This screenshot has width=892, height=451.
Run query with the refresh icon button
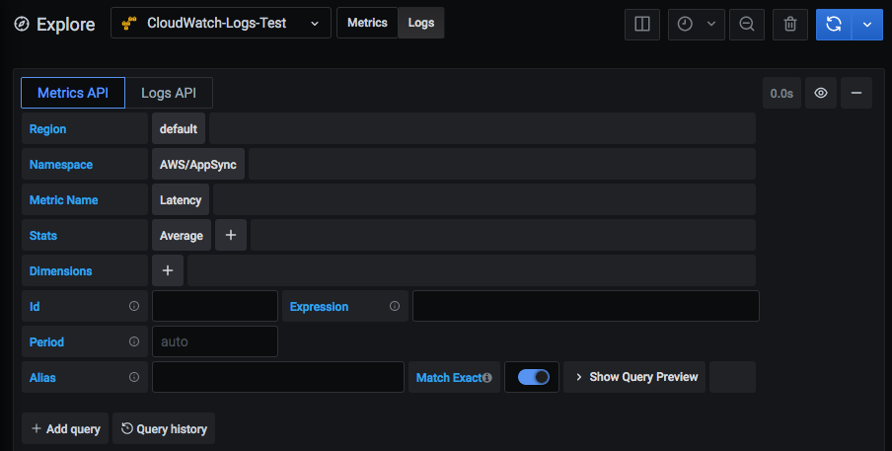tap(833, 24)
